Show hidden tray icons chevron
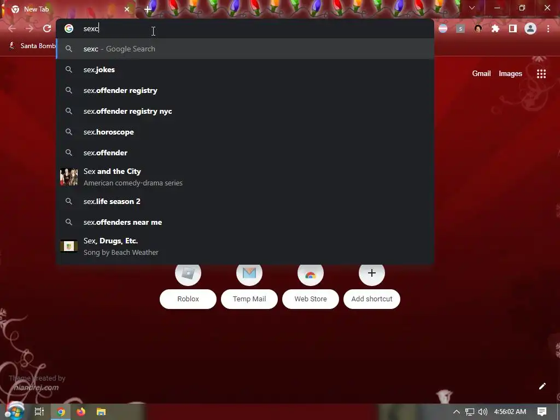Viewport: 560px width, 420px height. pyautogui.click(x=457, y=412)
